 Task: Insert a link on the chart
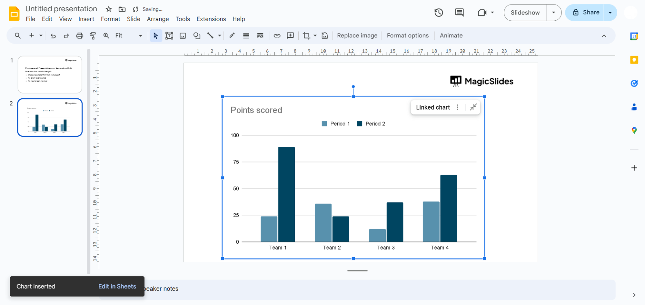(x=277, y=35)
